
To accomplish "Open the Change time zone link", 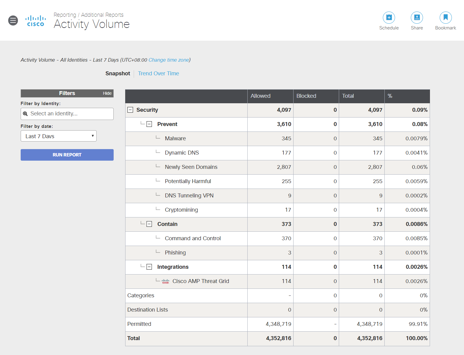I will (169, 60).
